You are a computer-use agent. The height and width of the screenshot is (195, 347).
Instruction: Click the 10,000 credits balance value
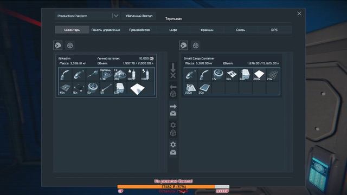click(144, 58)
